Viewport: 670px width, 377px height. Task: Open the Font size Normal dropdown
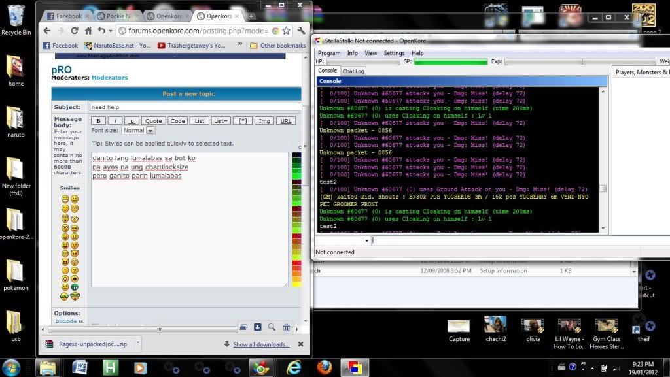(x=139, y=131)
